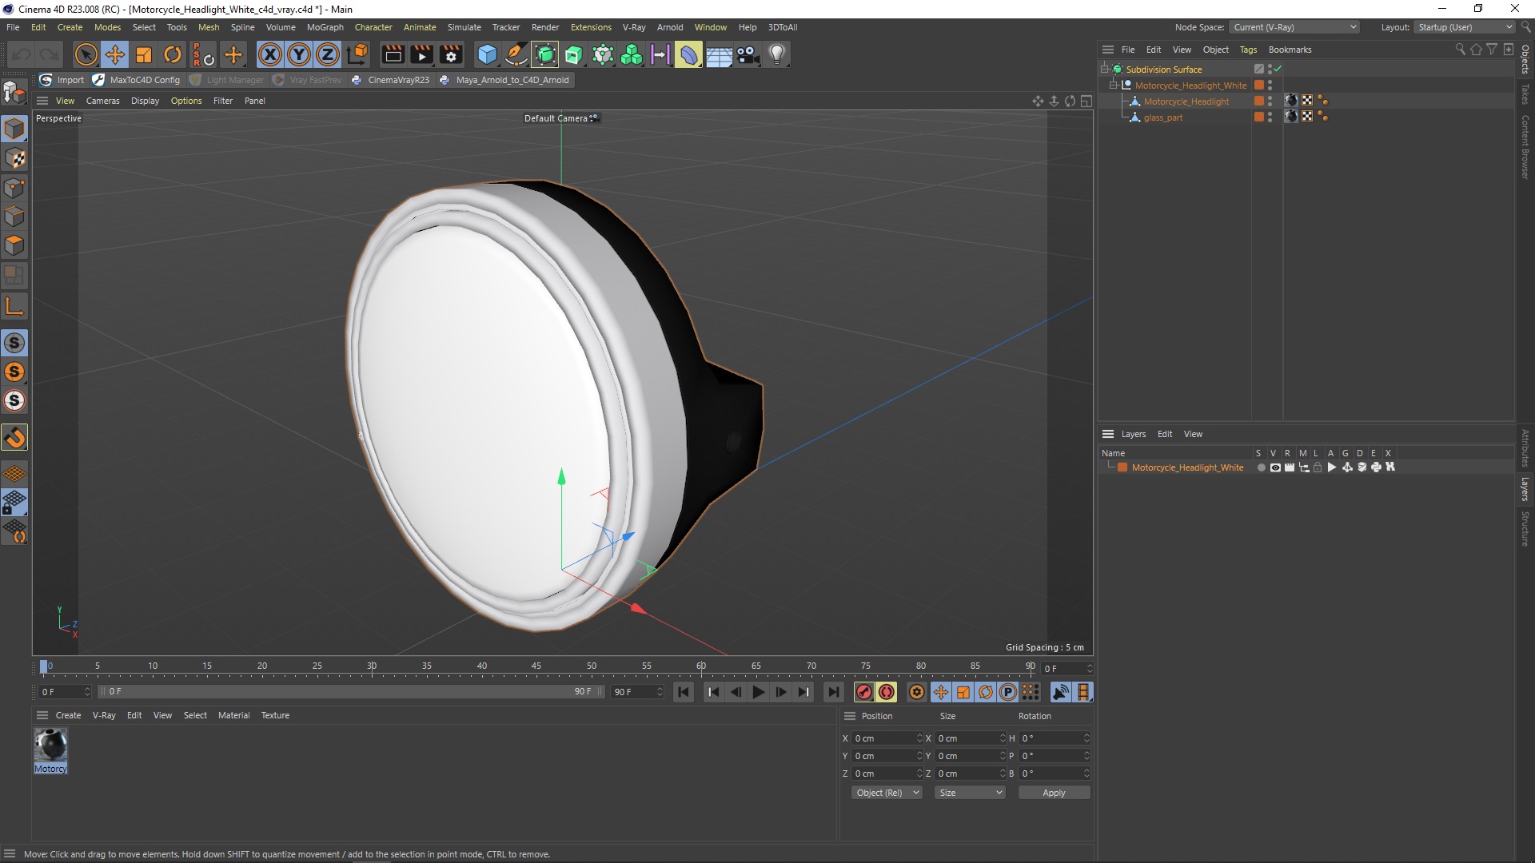This screenshot has height=863, width=1535.
Task: Open the V-Ray menu
Action: [x=634, y=27]
